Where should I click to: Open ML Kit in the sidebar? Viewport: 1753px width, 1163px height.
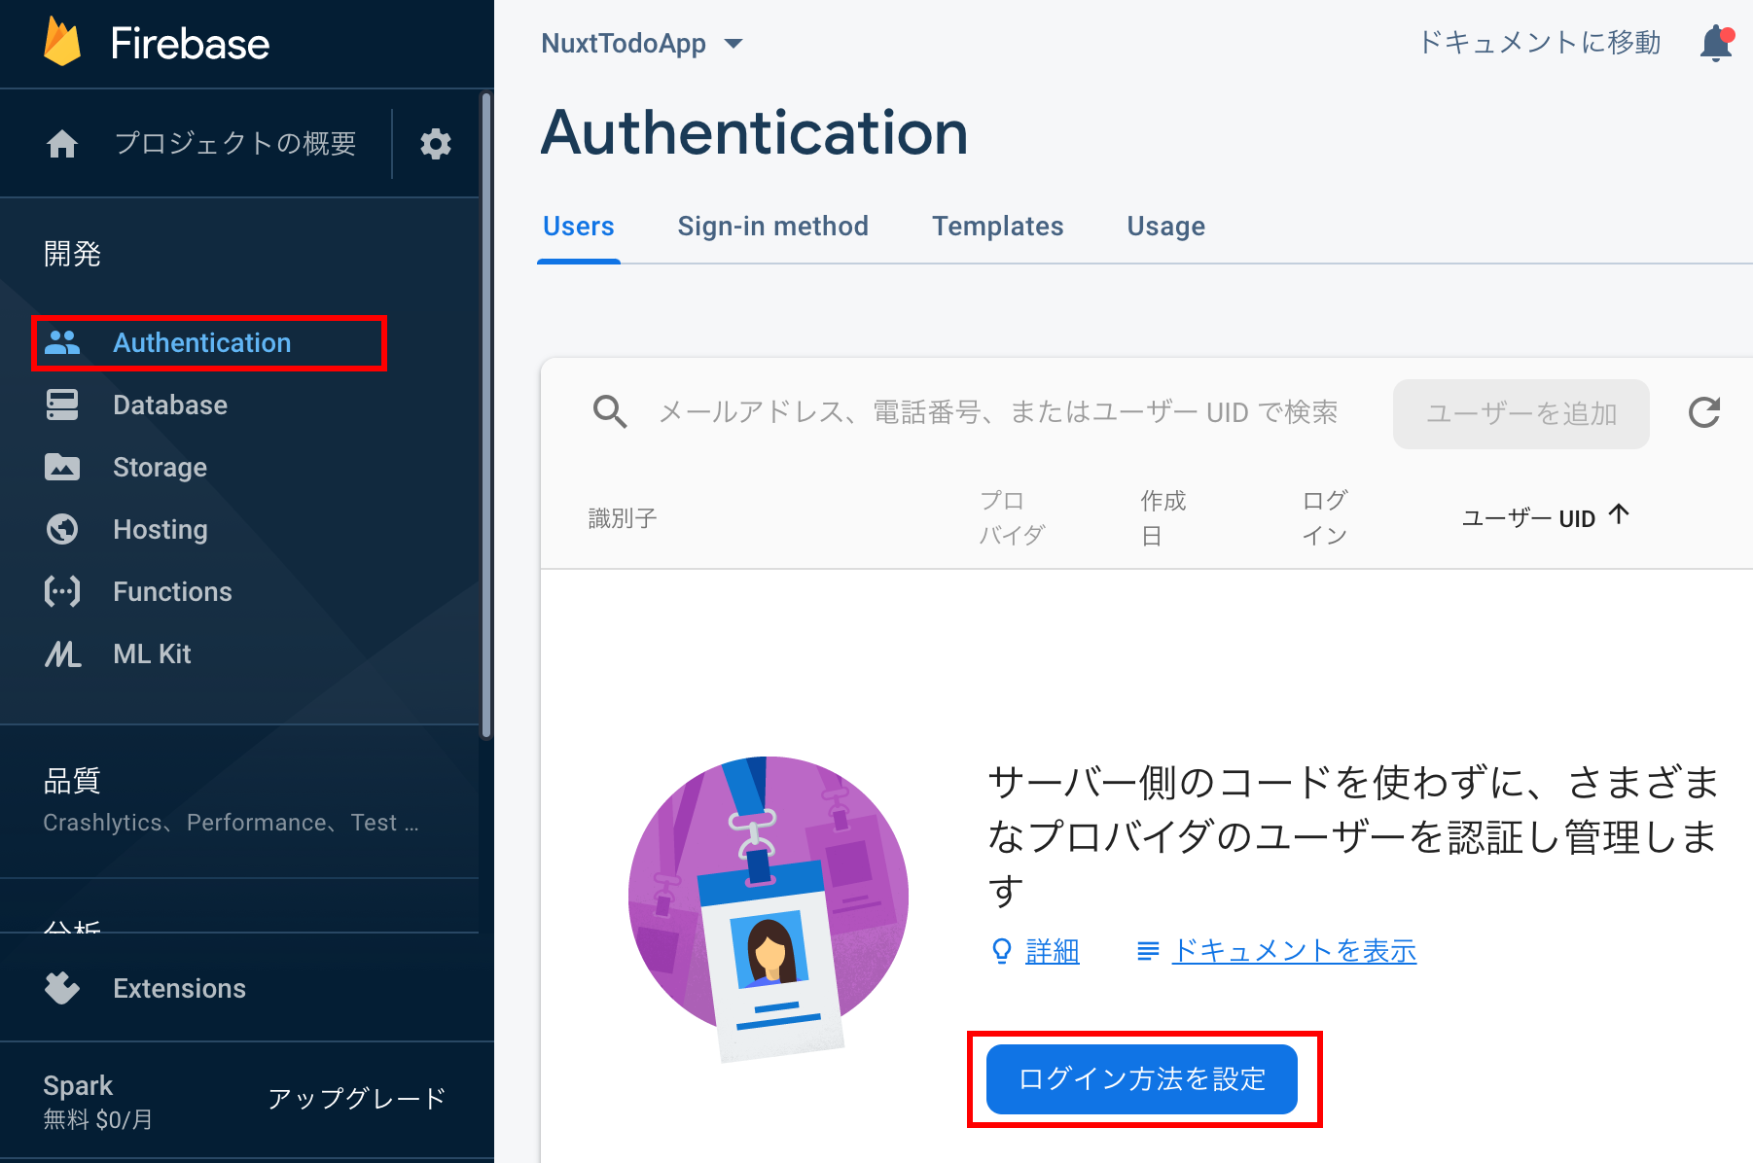152,653
